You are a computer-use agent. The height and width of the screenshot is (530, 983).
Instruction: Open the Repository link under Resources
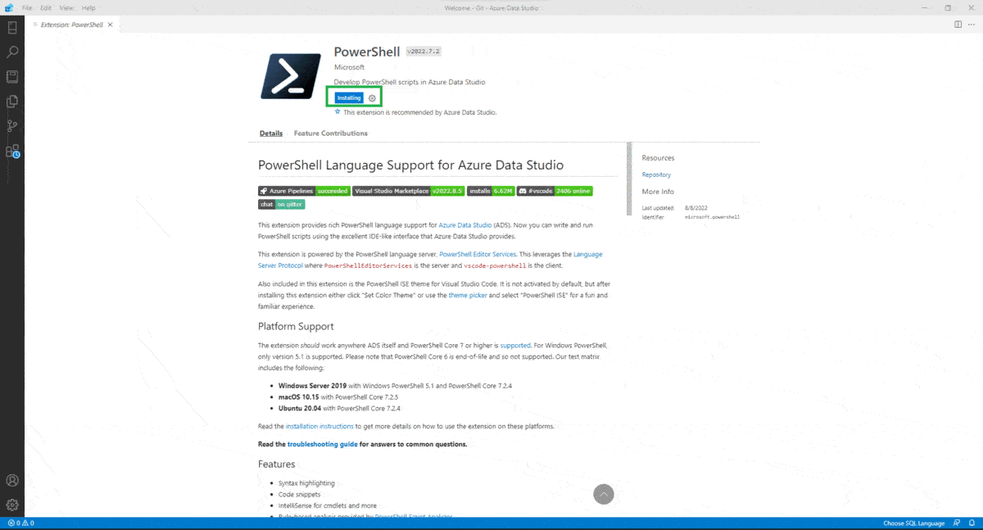tap(656, 174)
